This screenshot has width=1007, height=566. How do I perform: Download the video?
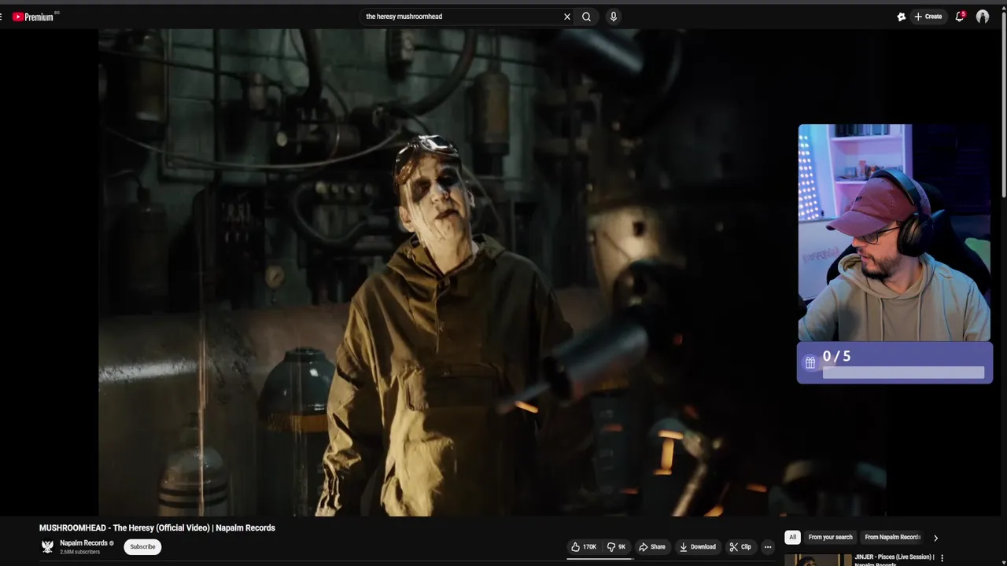(x=698, y=547)
